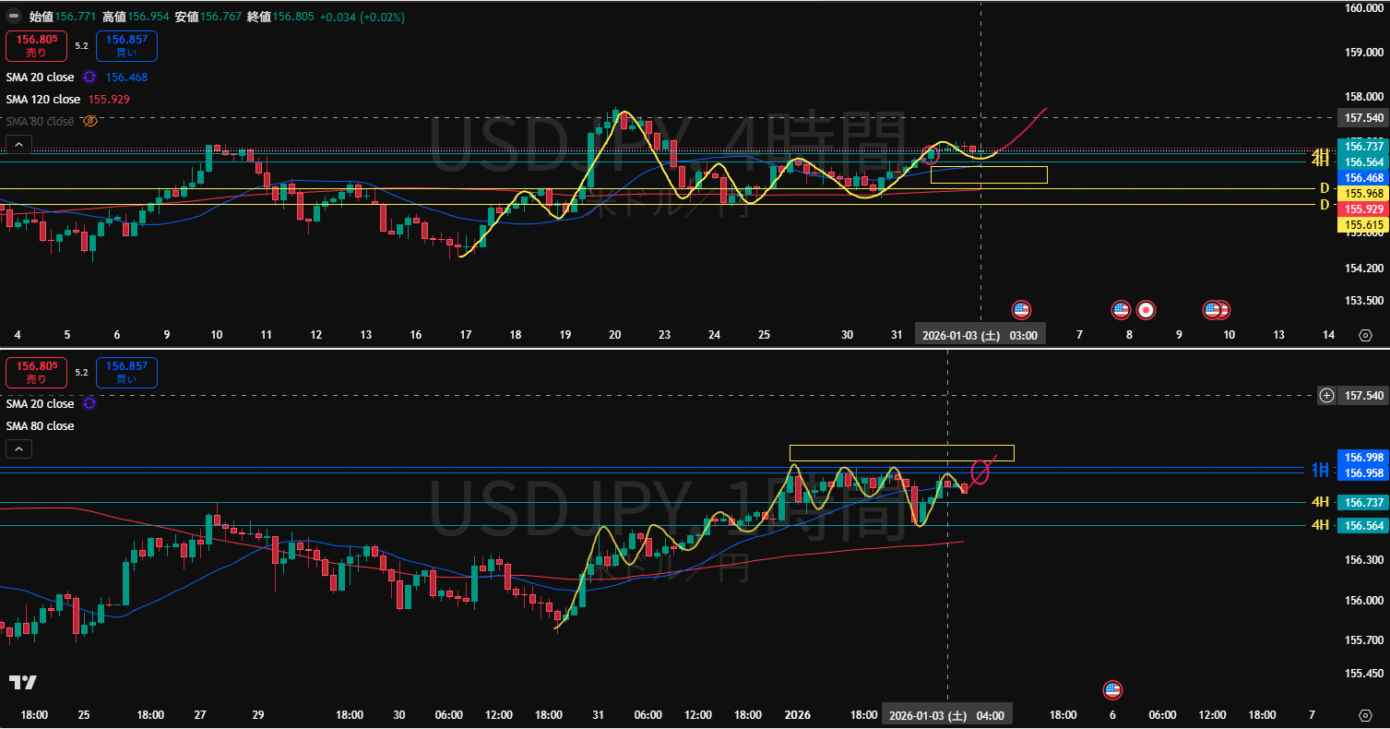The width and height of the screenshot is (1390, 729).
Task: Collapse the symbol legend with the minus button
Action: (x=14, y=17)
